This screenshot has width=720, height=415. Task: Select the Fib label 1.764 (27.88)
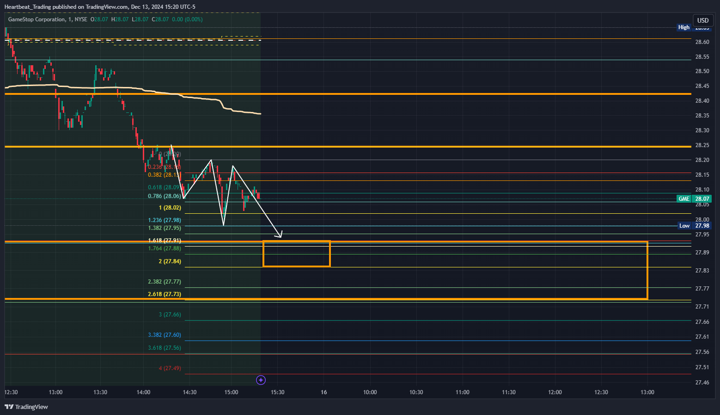165,248
